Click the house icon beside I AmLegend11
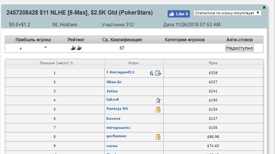 (x=152, y=73)
